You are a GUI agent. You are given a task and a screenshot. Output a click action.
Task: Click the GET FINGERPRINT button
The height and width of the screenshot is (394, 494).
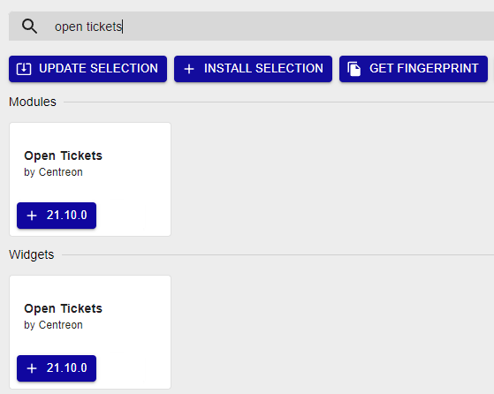click(x=414, y=69)
